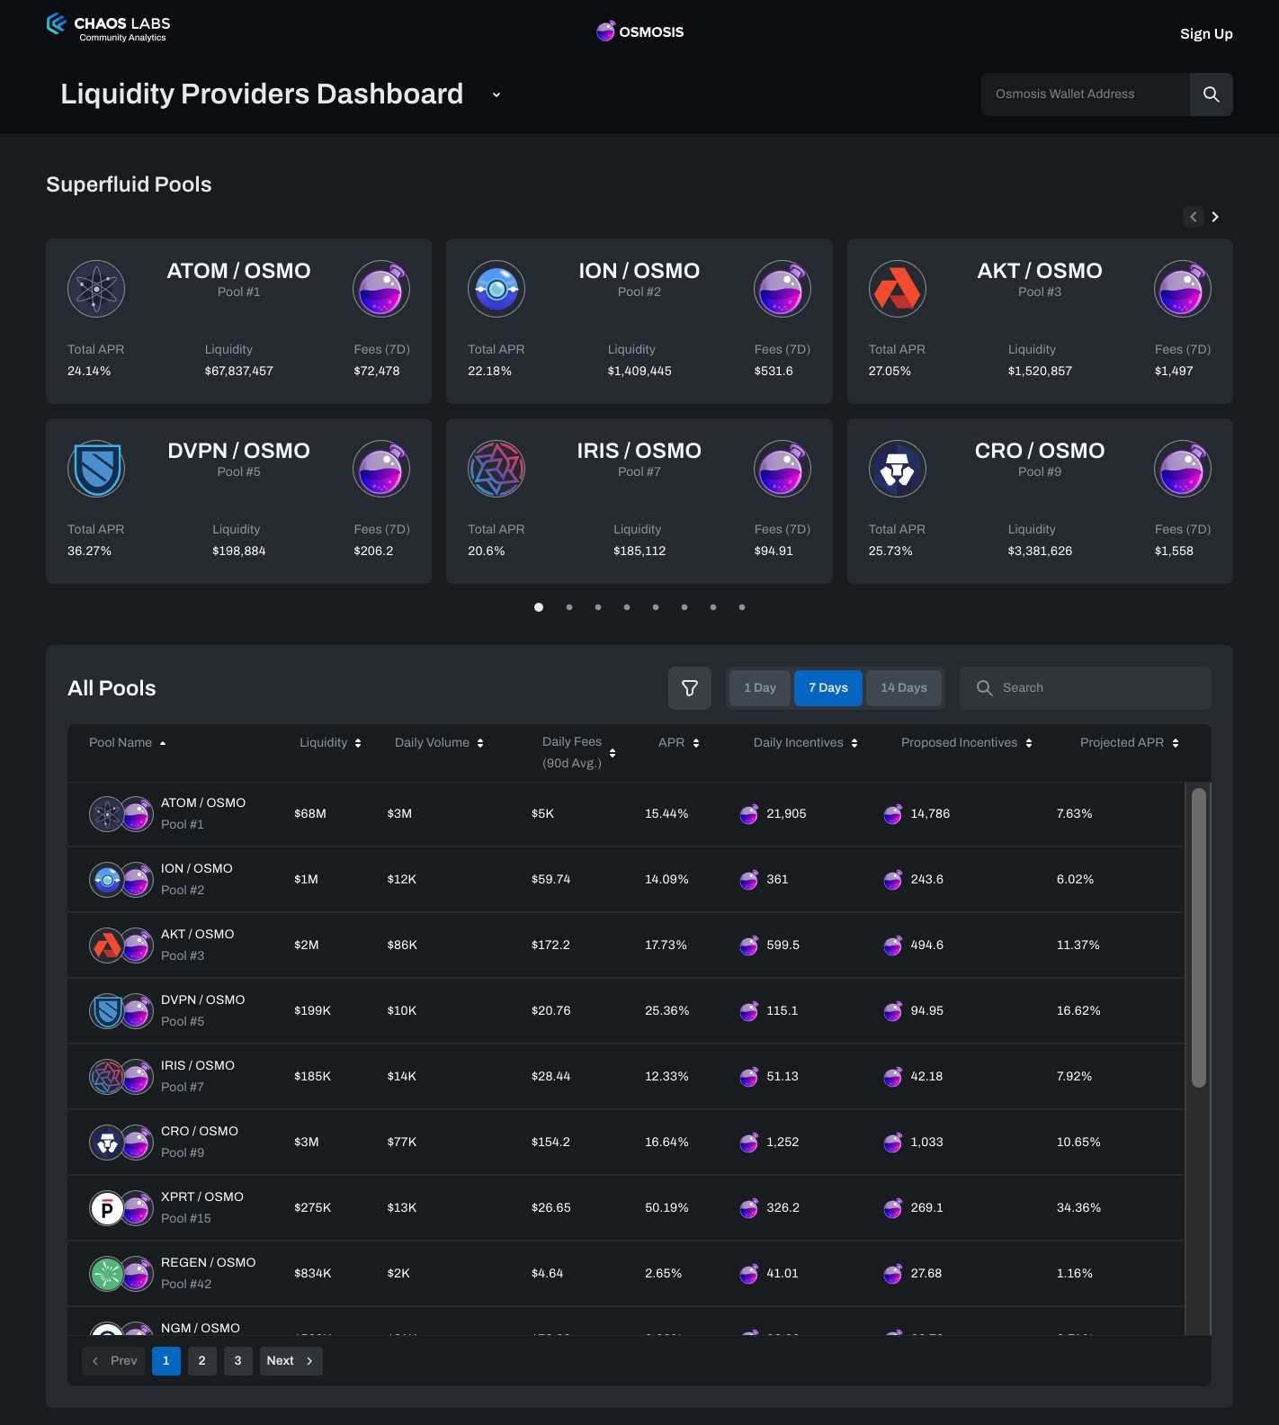Click the OSMO flask icon in AKT / OSMO card
The image size is (1279, 1425).
tap(1183, 289)
